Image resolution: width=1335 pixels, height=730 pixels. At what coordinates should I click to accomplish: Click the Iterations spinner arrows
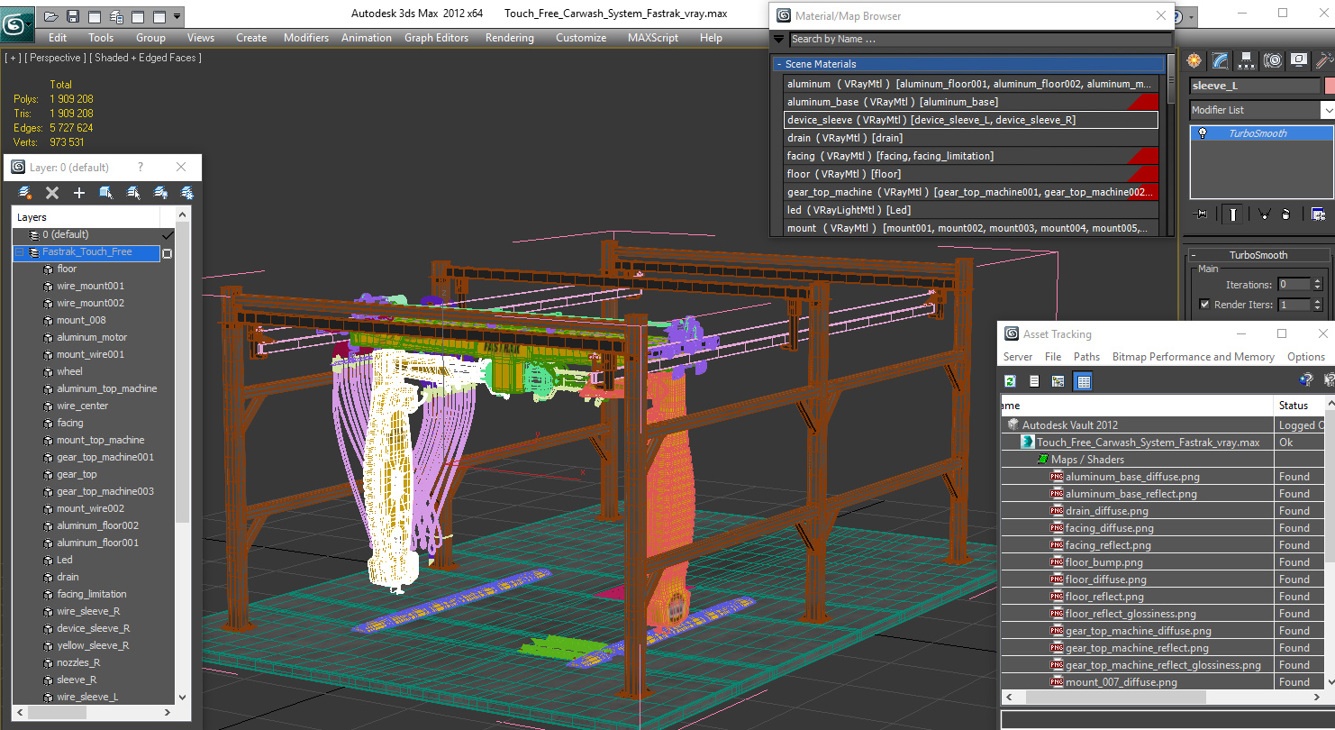(1318, 285)
